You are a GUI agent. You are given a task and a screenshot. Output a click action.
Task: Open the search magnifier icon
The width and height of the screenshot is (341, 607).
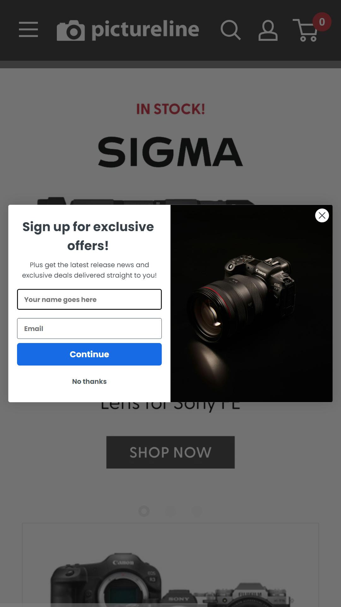click(x=230, y=30)
